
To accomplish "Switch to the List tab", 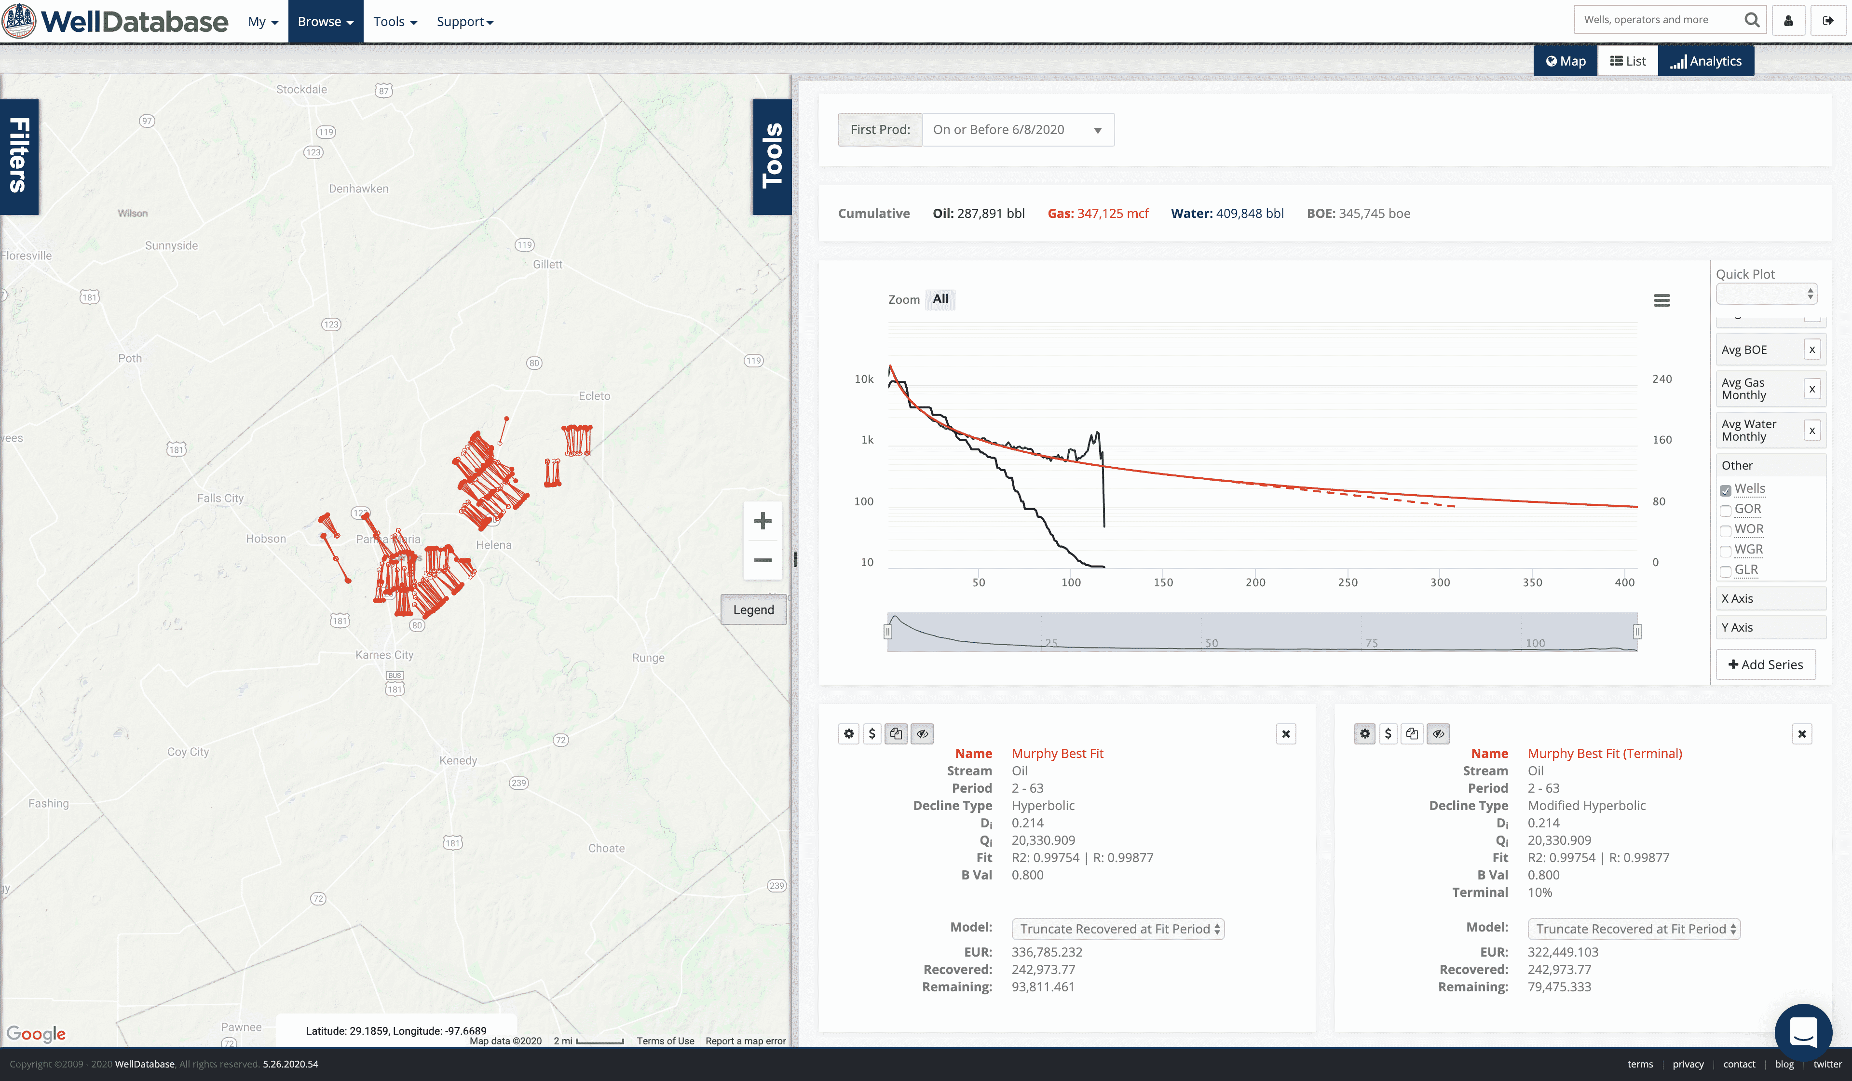I will (x=1628, y=61).
